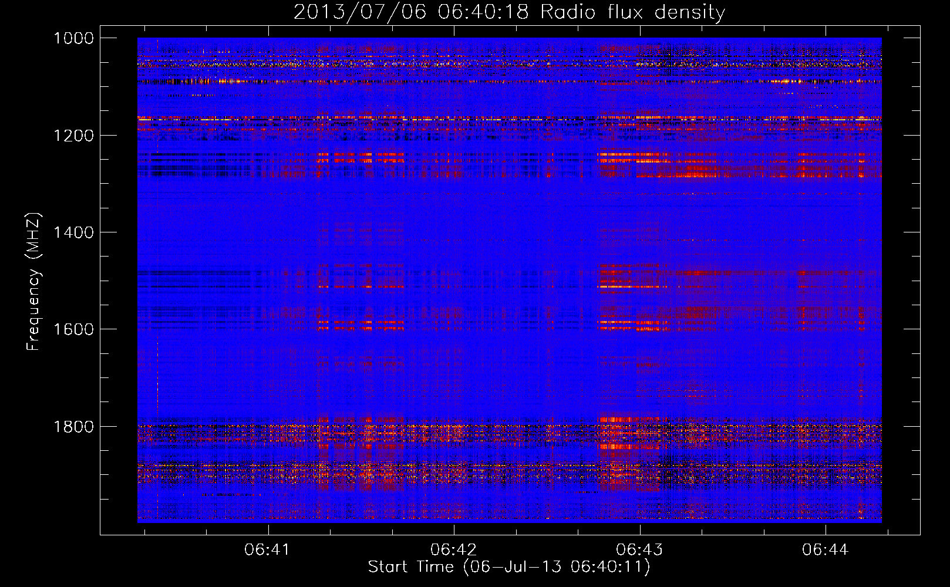This screenshot has height=587, width=950.
Task: Select the 06:44 time tick label
Action: 826,549
